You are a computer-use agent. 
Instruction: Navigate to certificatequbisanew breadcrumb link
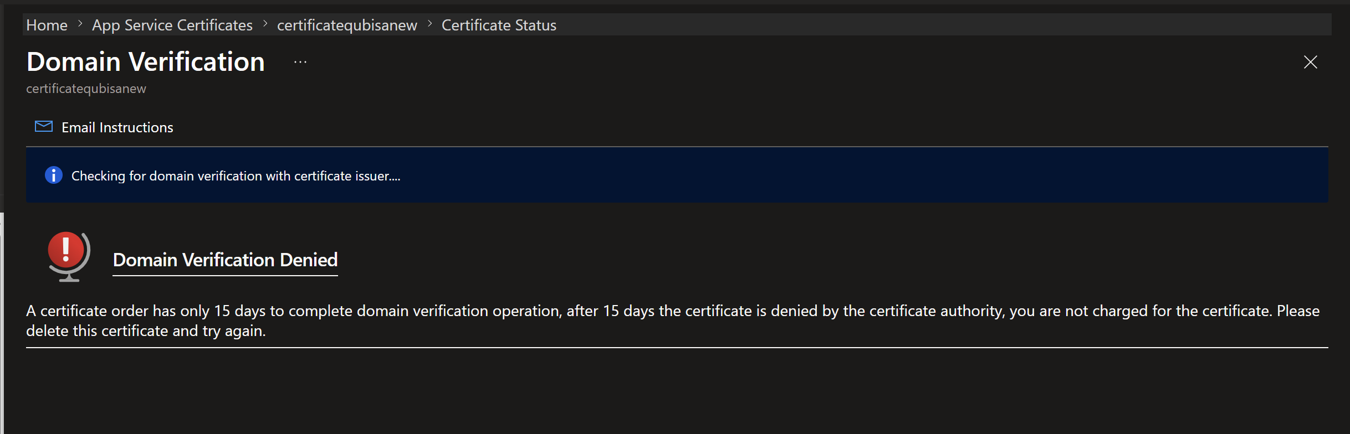(x=347, y=25)
